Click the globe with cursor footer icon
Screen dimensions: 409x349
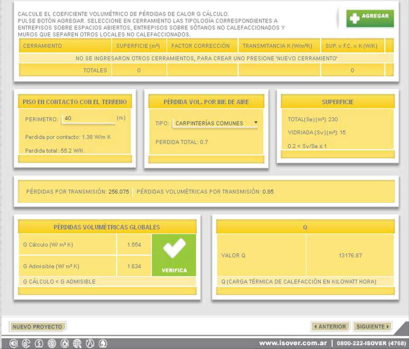pos(77,344)
